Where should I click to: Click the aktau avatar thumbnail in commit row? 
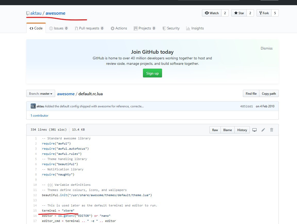(x=33, y=106)
